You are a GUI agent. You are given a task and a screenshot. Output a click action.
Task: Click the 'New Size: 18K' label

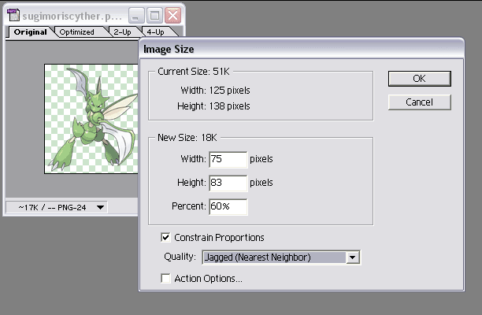187,138
